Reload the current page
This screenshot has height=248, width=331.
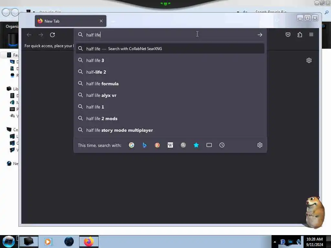pyautogui.click(x=52, y=35)
